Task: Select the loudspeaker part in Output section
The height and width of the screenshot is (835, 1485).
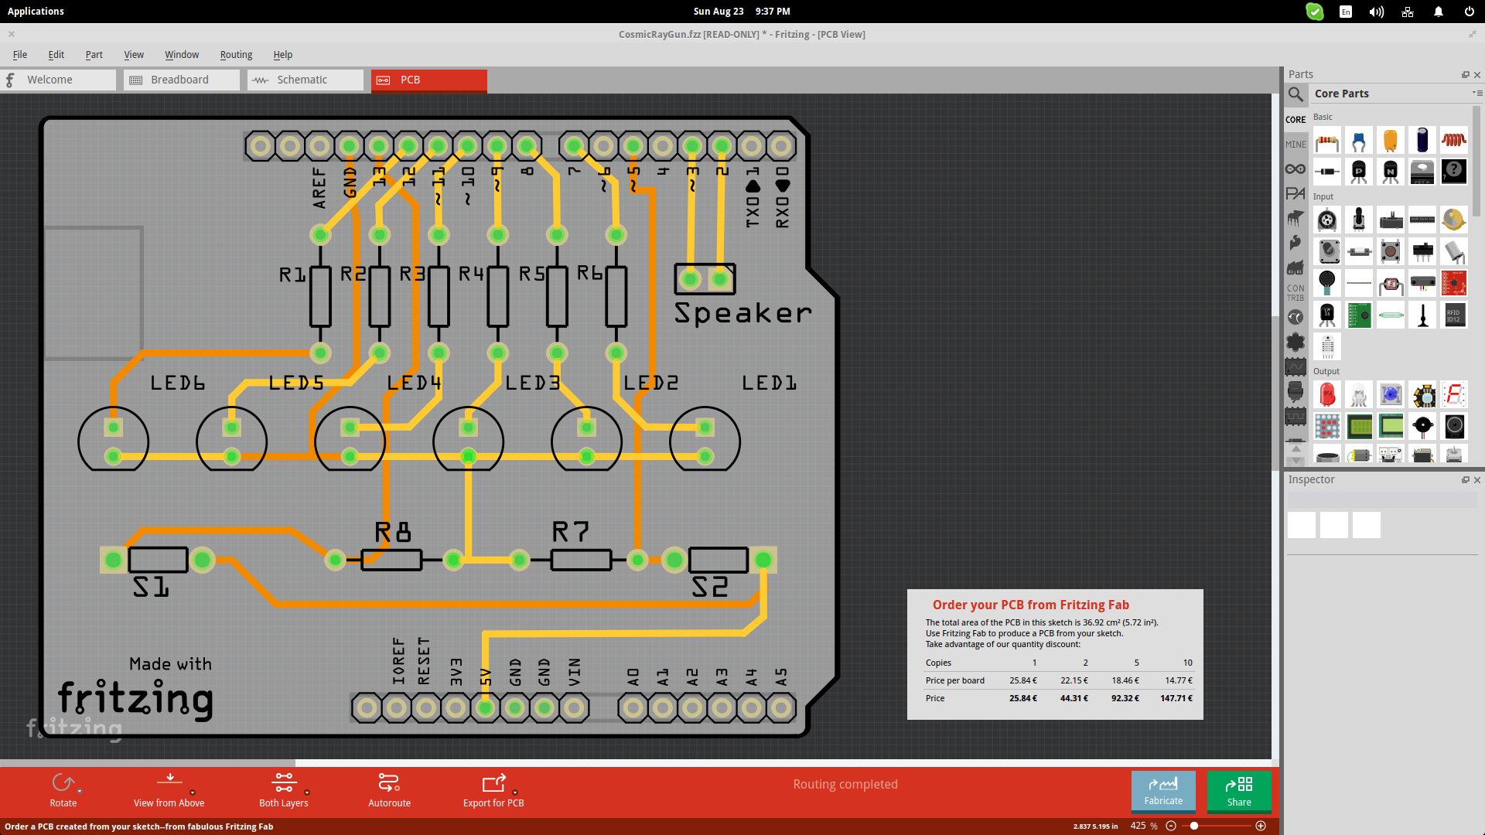Action: 1455,426
